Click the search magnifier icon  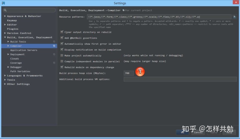[5, 10]
